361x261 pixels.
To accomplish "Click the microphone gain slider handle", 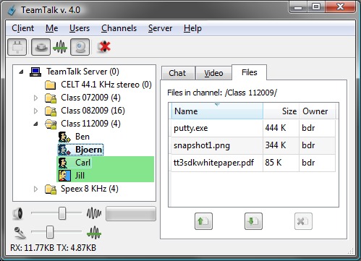I will click(x=50, y=232).
